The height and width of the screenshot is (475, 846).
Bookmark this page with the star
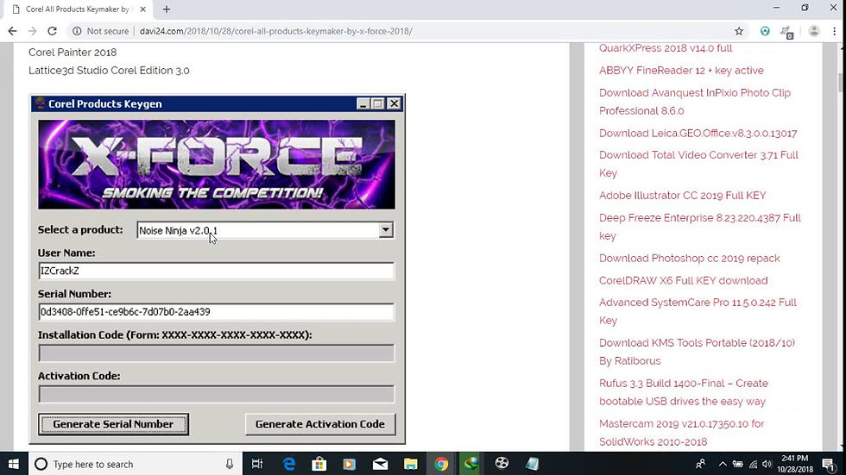point(739,31)
